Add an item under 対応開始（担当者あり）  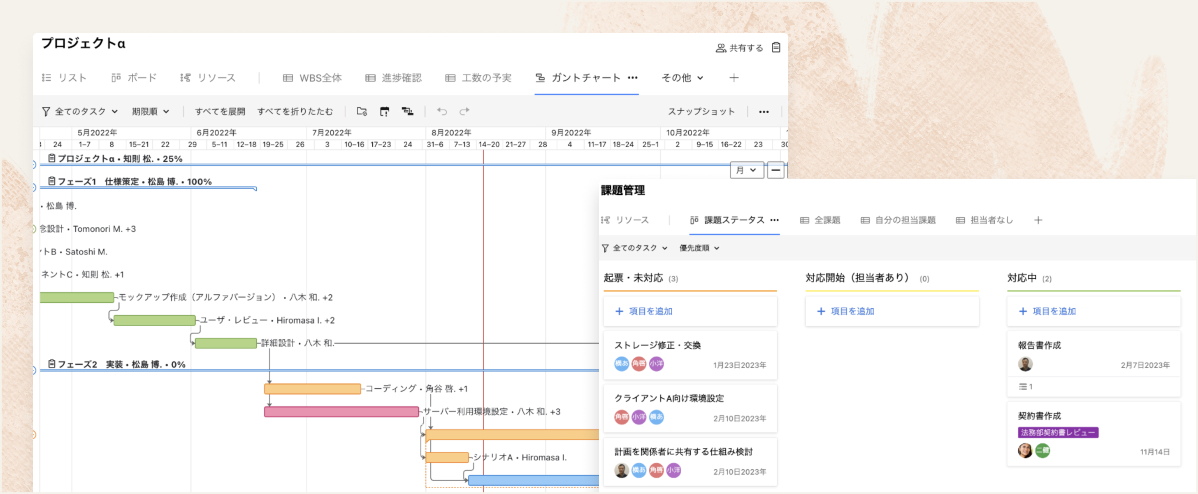pyautogui.click(x=892, y=311)
